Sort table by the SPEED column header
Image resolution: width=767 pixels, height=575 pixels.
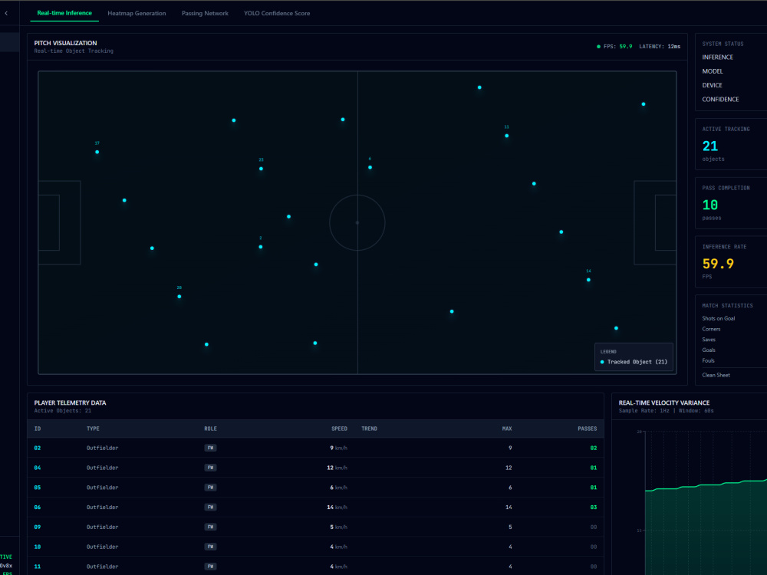(x=340, y=429)
